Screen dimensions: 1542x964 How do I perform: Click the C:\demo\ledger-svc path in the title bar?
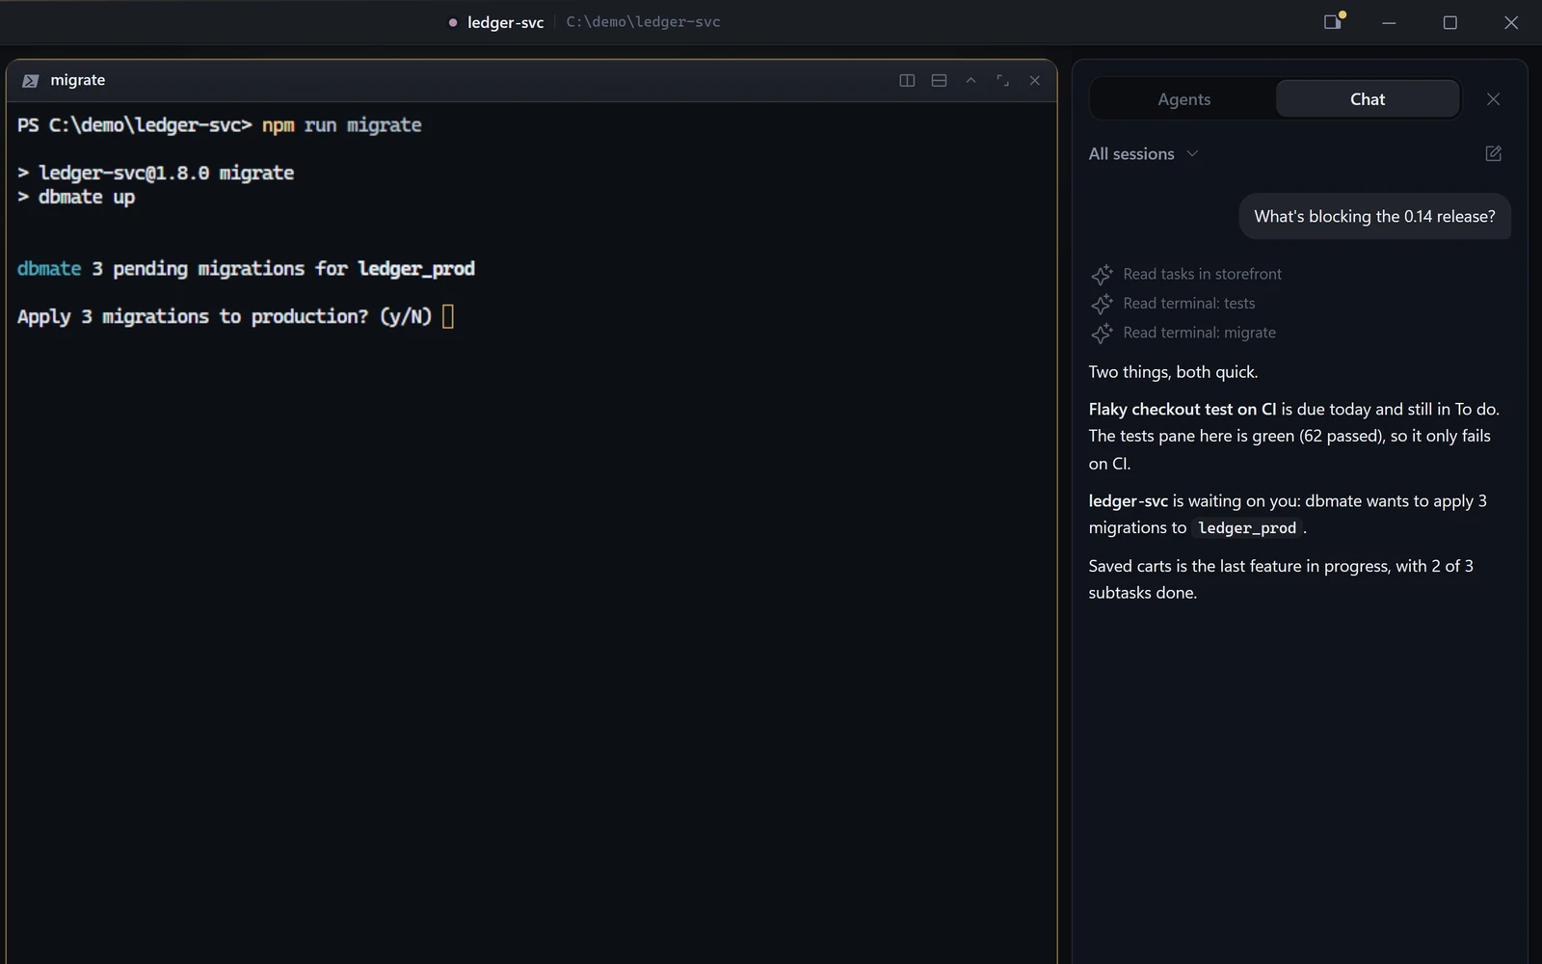(x=643, y=22)
